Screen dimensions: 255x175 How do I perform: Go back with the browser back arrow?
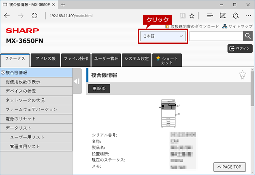(x=7, y=16)
